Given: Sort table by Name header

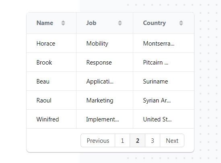Looking at the screenshot, I should (45, 23).
